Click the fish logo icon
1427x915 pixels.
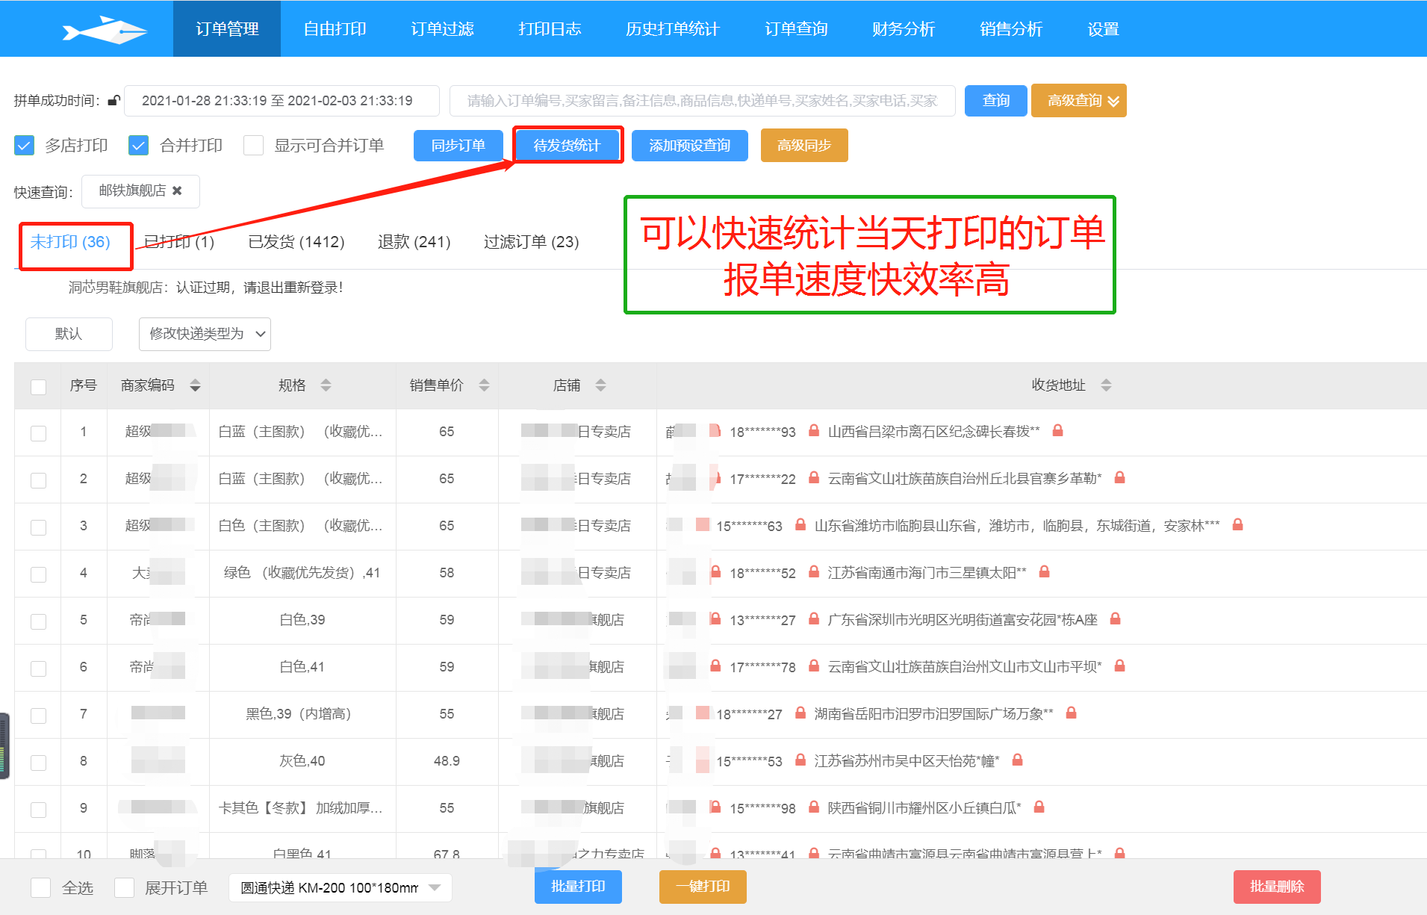pyautogui.click(x=105, y=31)
